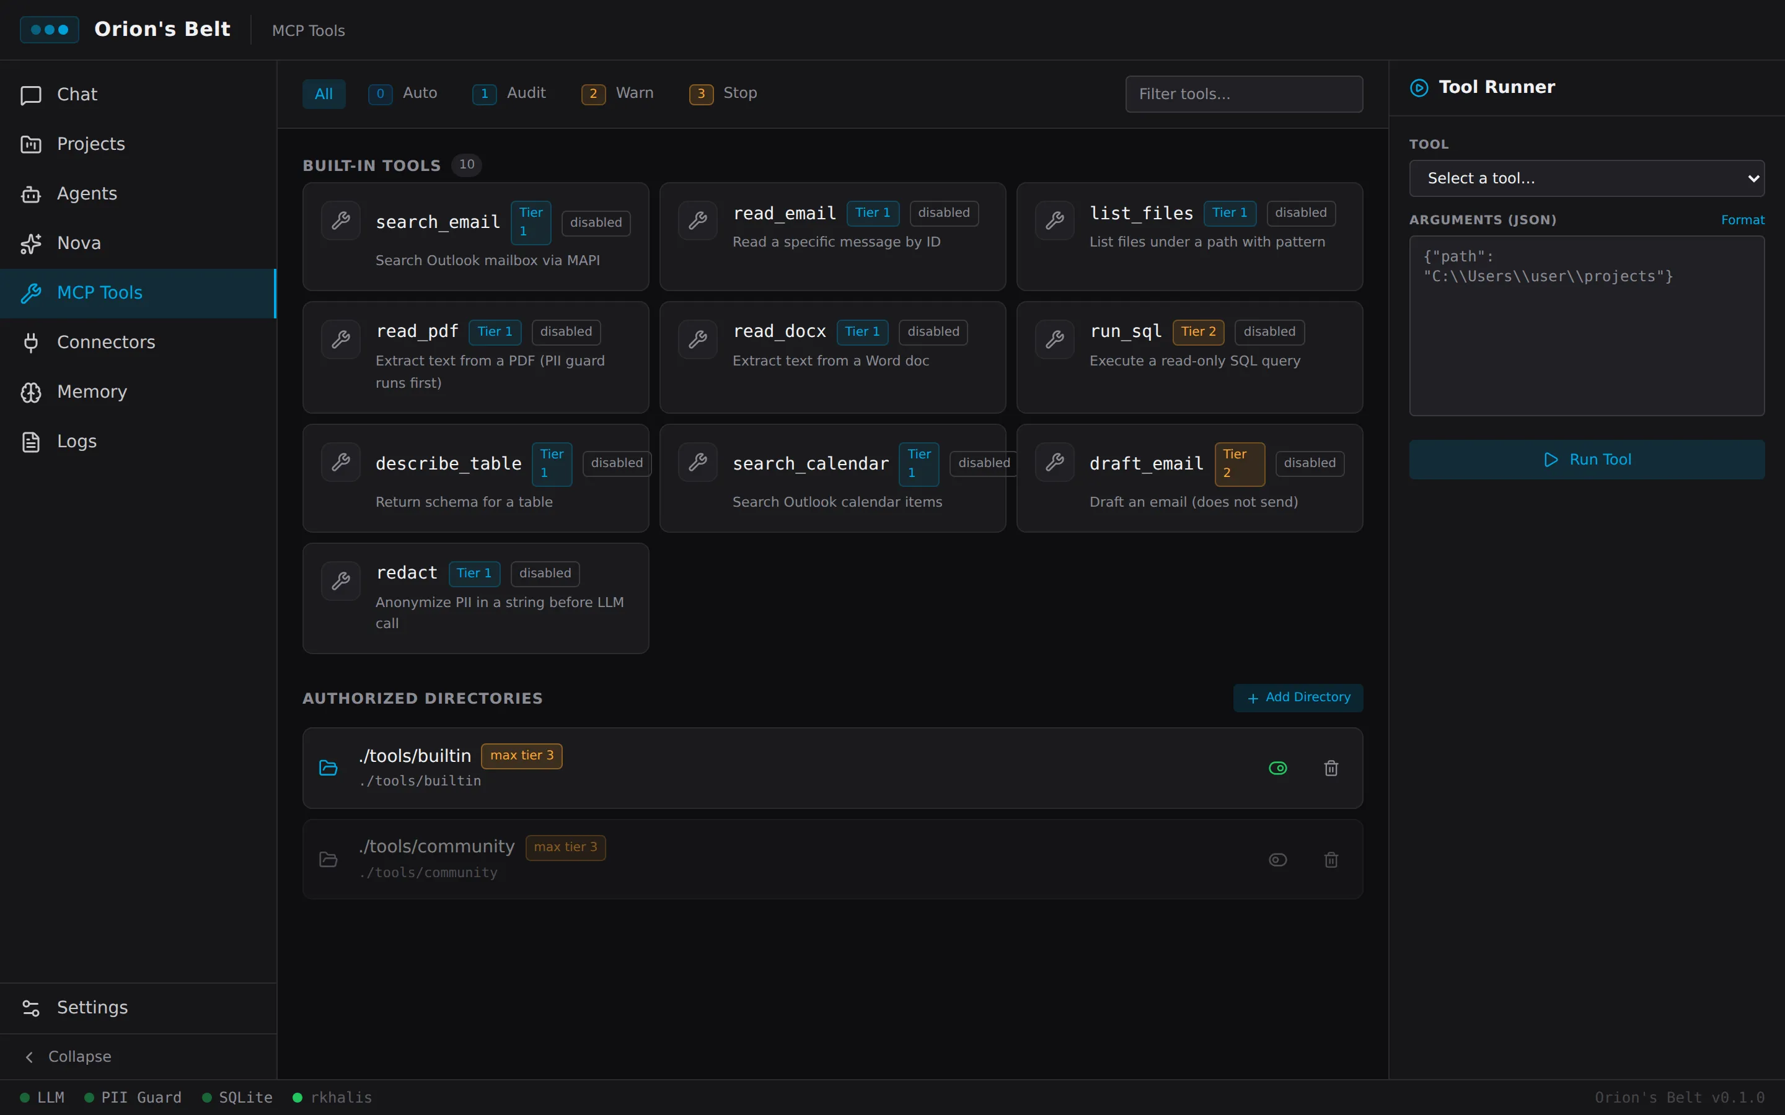1785x1115 pixels.
Task: Click the search_calendar wrench icon
Action: pos(698,462)
